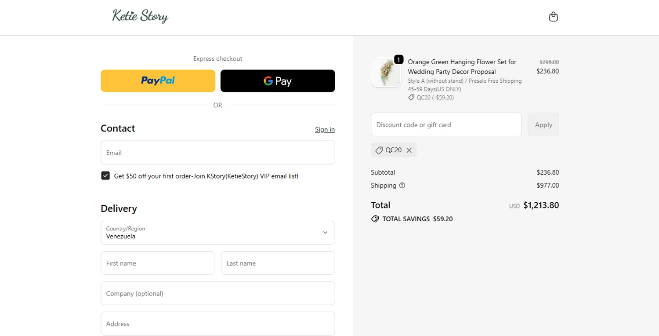
Task: Open the Country/Region dropdown
Action: 218,233
